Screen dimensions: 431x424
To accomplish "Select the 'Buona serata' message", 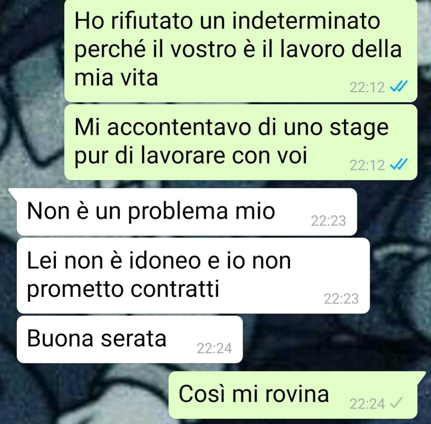I will 130,339.
